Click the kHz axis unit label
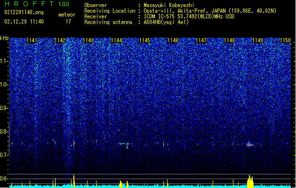296x188 pixels. (x=4, y=38)
